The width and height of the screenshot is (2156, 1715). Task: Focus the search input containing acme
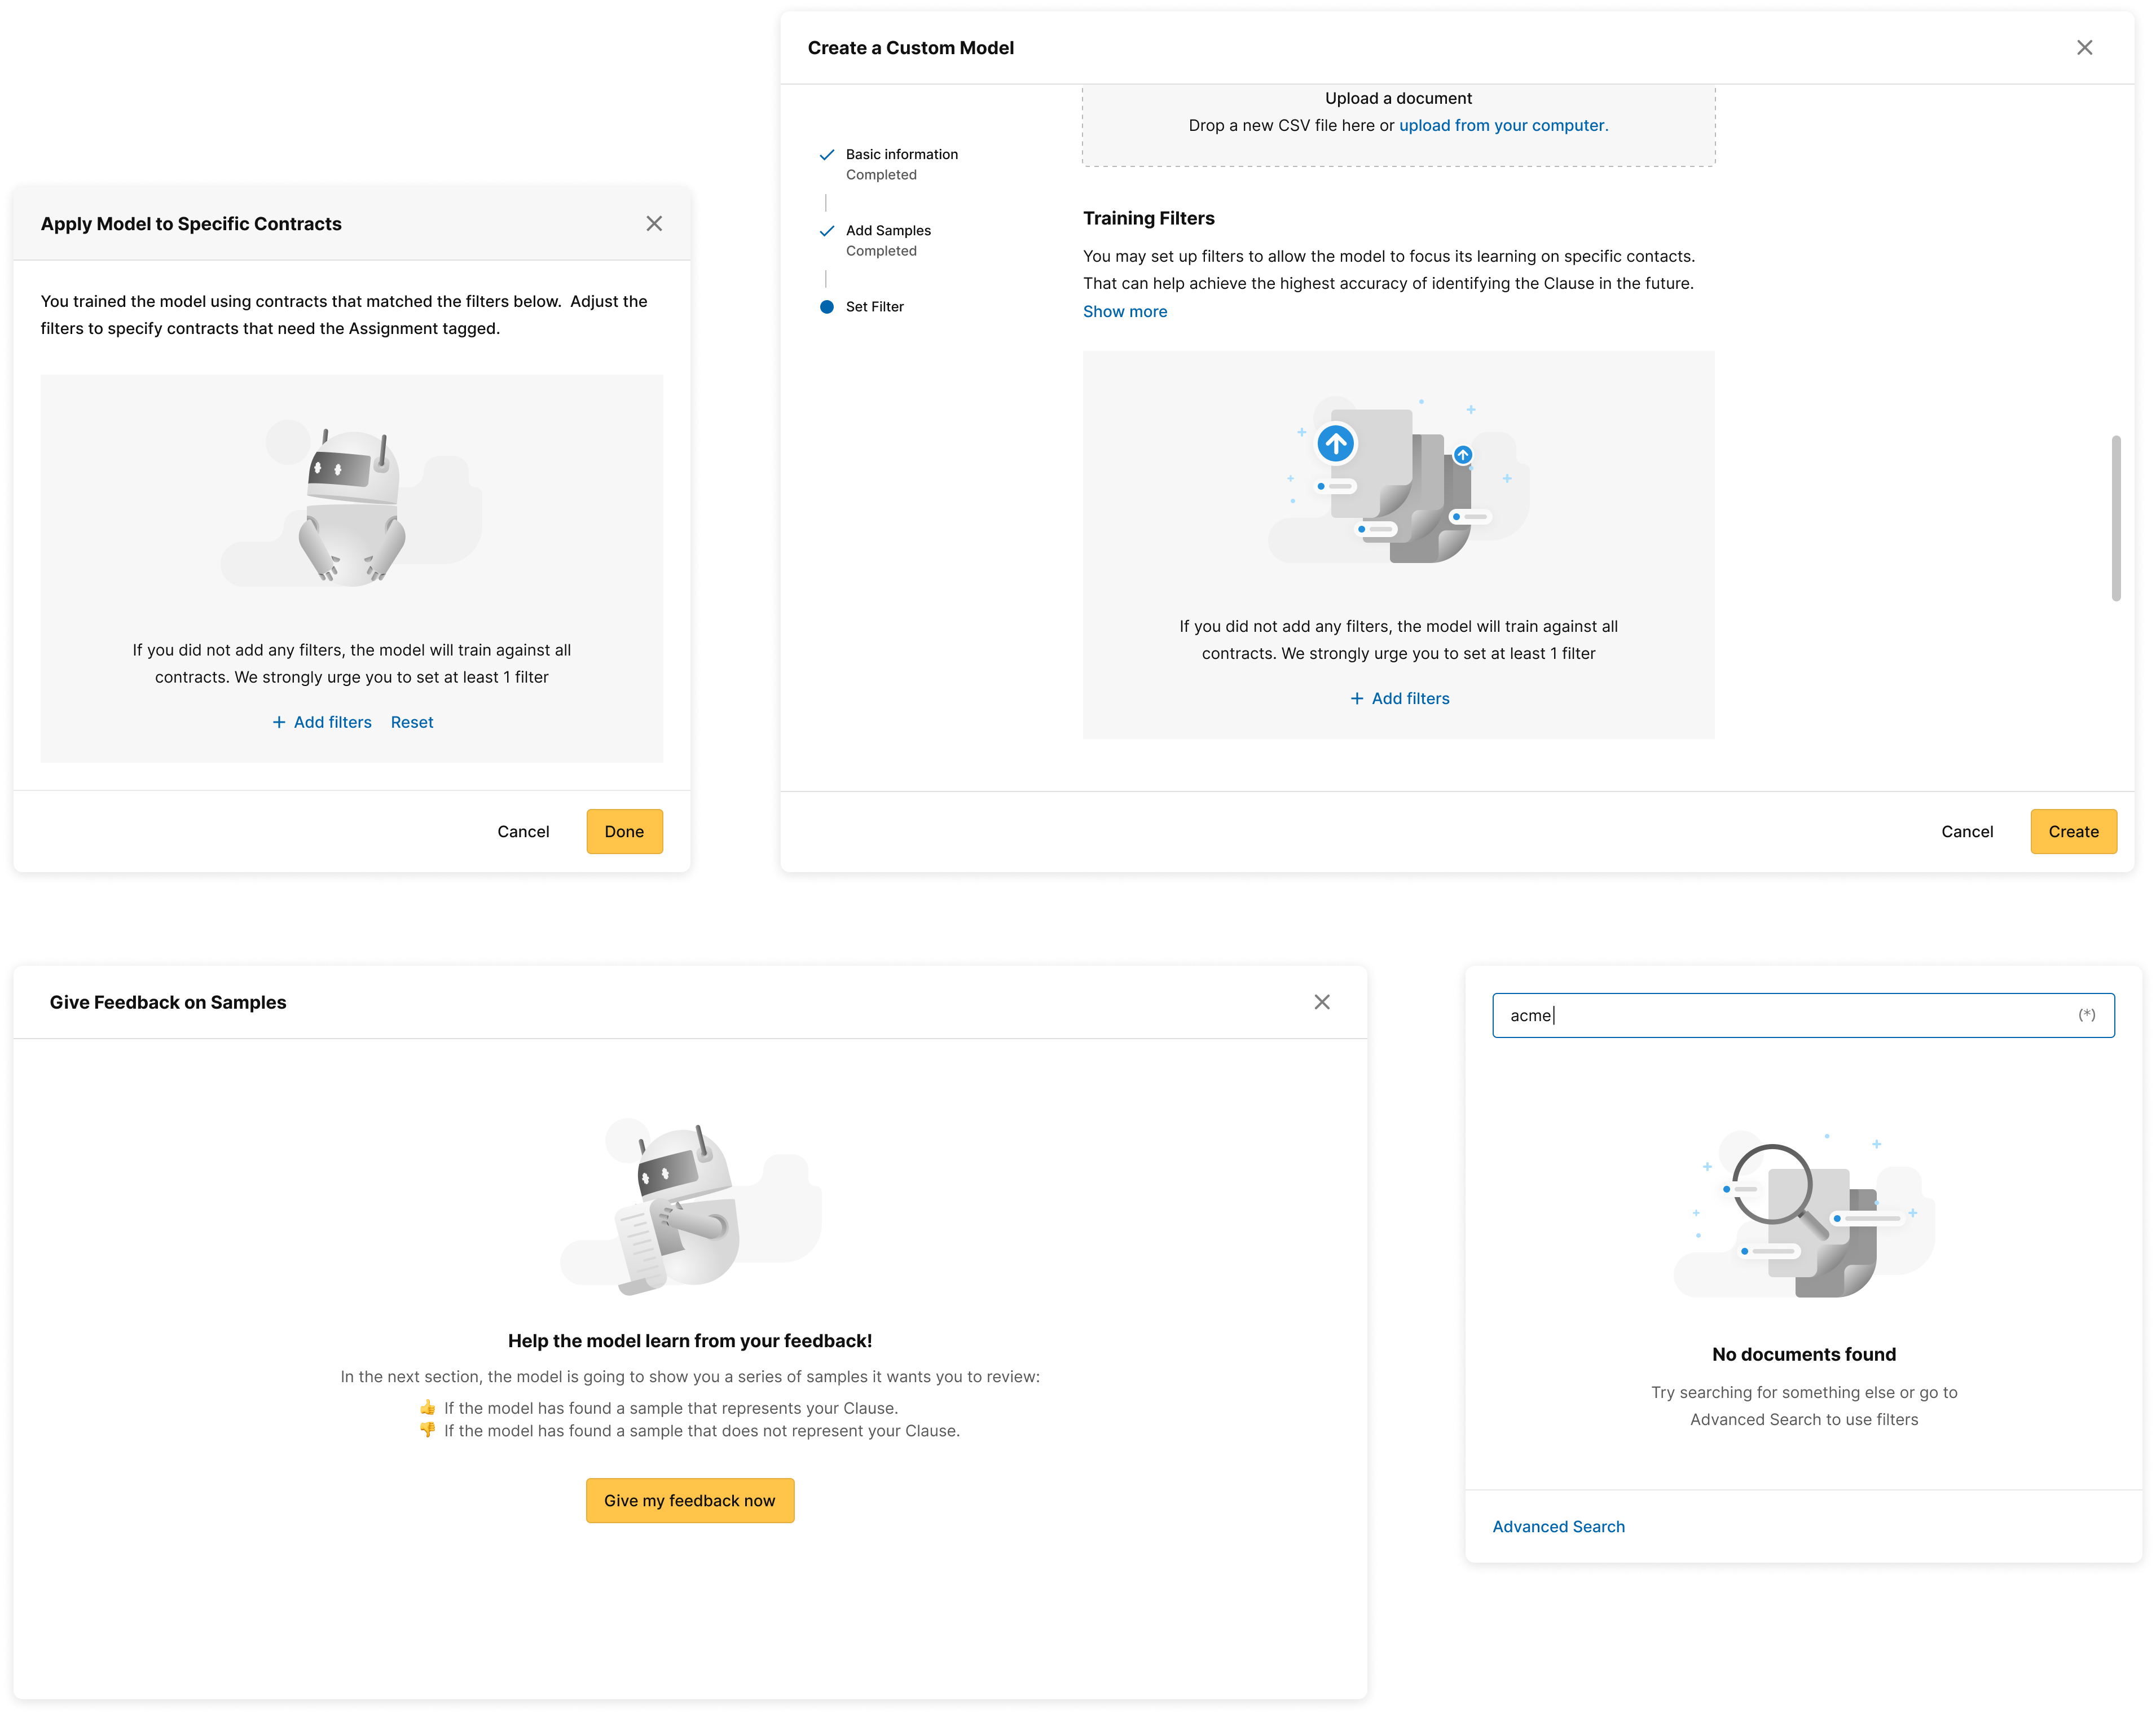coord(1803,1014)
